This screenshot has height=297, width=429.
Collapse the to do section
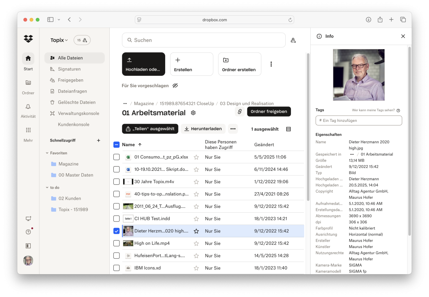point(47,188)
